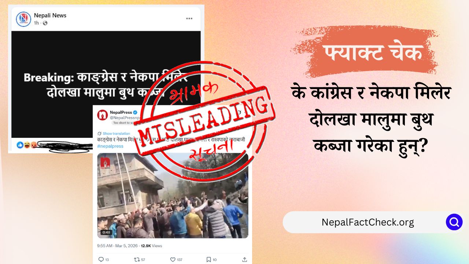This screenshot has height=264, width=469.
Task: Click the NepalPress account name
Action: pyautogui.click(x=121, y=112)
